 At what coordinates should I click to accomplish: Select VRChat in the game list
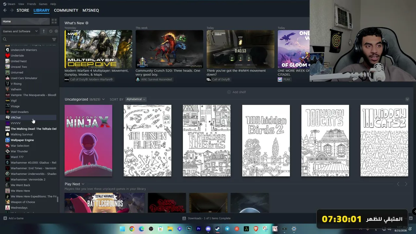16,118
